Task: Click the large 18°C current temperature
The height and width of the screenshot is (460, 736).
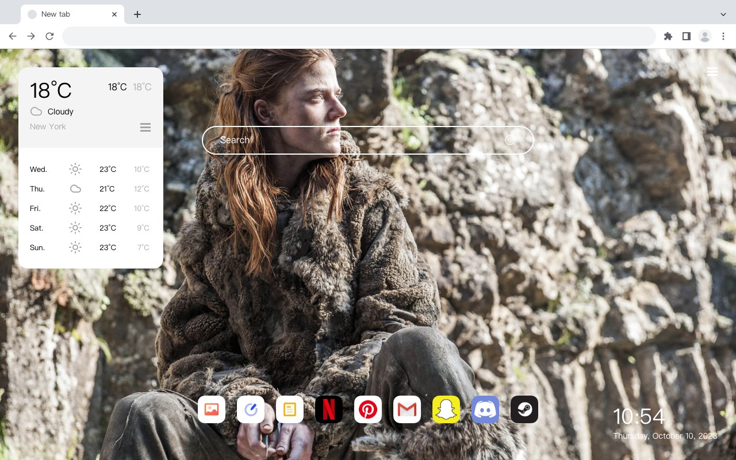Action: (x=51, y=90)
